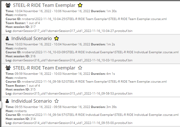Open the 3m 39s Individual Scenario title
The image size is (180, 127).
tap(32, 101)
